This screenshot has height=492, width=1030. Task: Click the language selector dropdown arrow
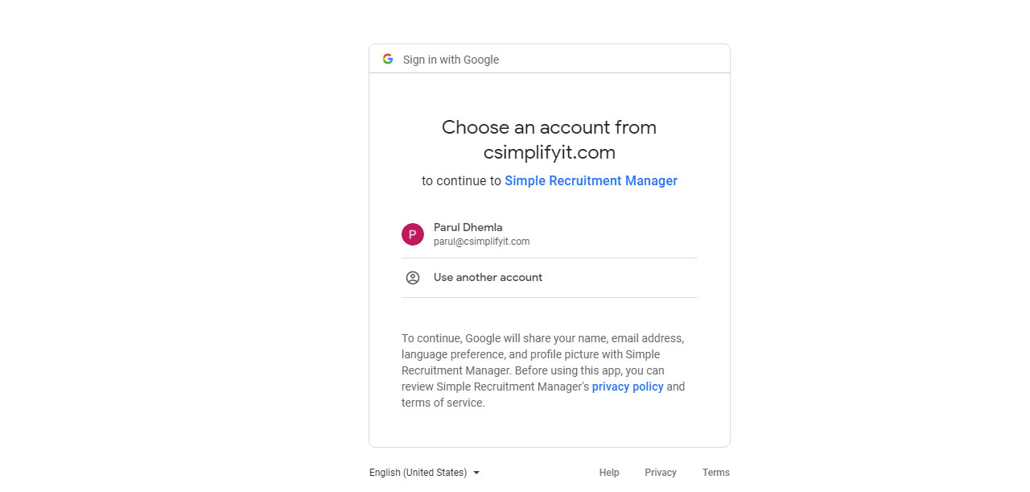[x=476, y=473]
